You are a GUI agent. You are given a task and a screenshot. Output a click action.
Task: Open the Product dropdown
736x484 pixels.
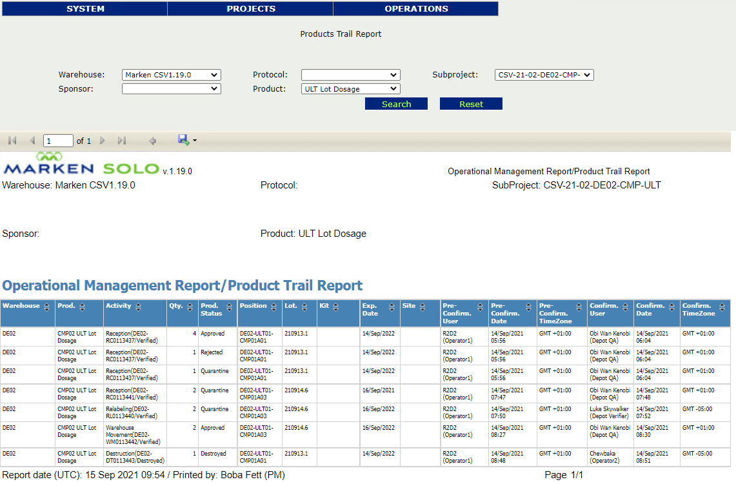[x=351, y=88]
